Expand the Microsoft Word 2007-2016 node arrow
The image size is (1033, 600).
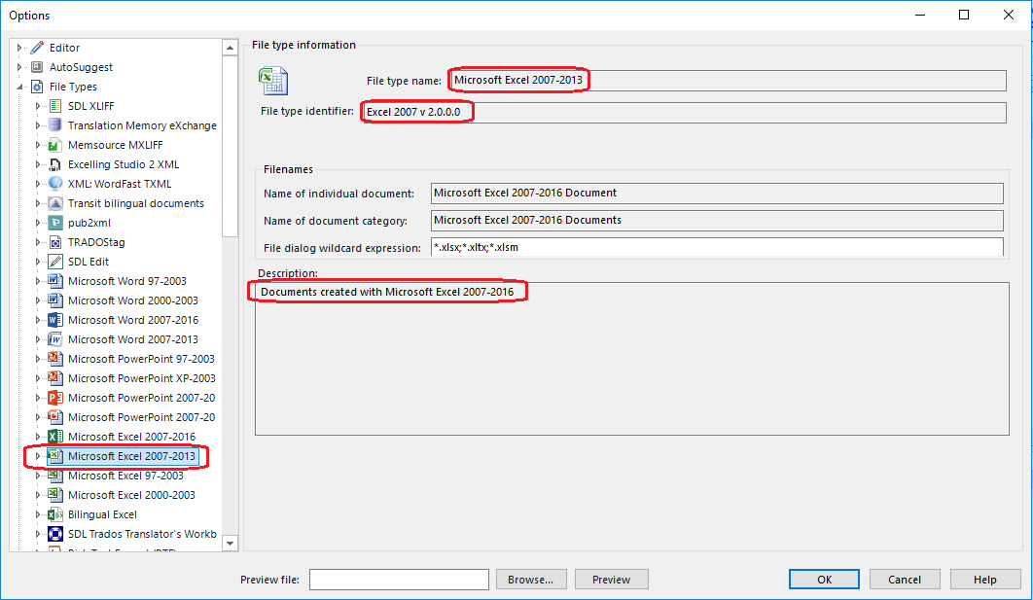tap(38, 319)
